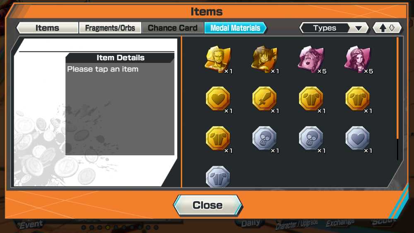The height and width of the screenshot is (233, 414).
Task: Open the Chance Card tab
Action: [x=173, y=28]
